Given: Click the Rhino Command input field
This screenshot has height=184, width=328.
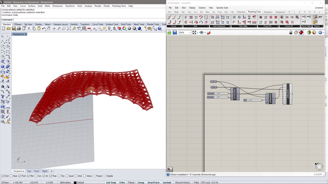Looking at the screenshot, I should (89, 20).
